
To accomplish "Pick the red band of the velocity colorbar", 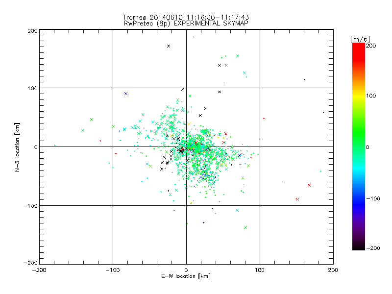I will (x=359, y=51).
